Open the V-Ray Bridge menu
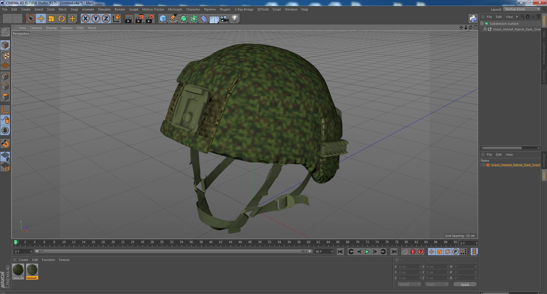 (244, 9)
